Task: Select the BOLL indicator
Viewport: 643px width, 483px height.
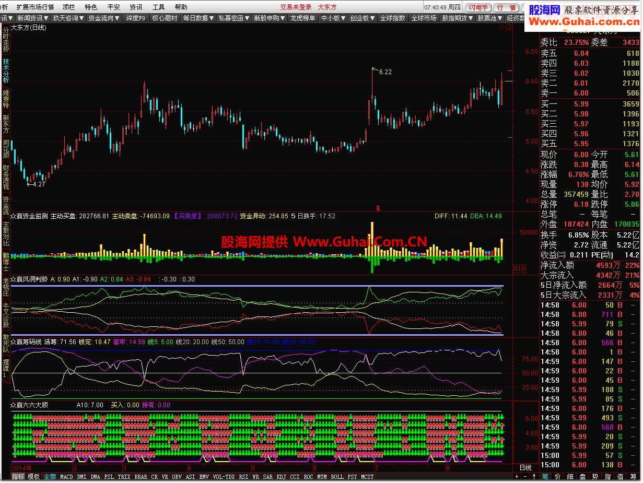Action: pyautogui.click(x=337, y=477)
